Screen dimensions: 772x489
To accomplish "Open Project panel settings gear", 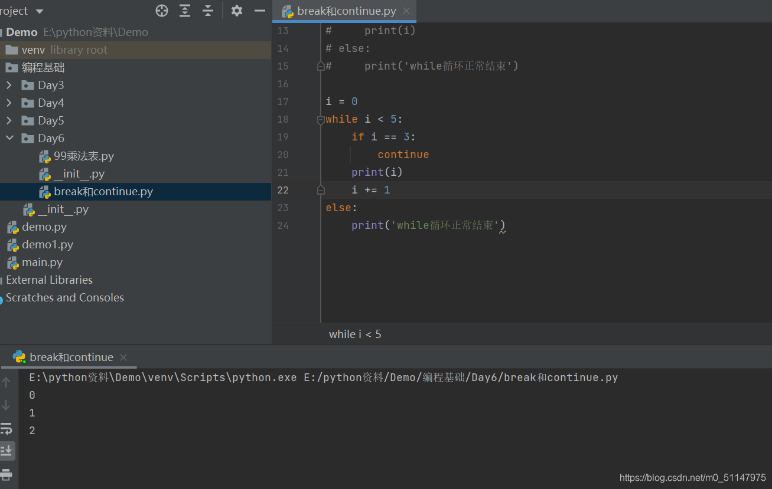I will click(x=237, y=11).
